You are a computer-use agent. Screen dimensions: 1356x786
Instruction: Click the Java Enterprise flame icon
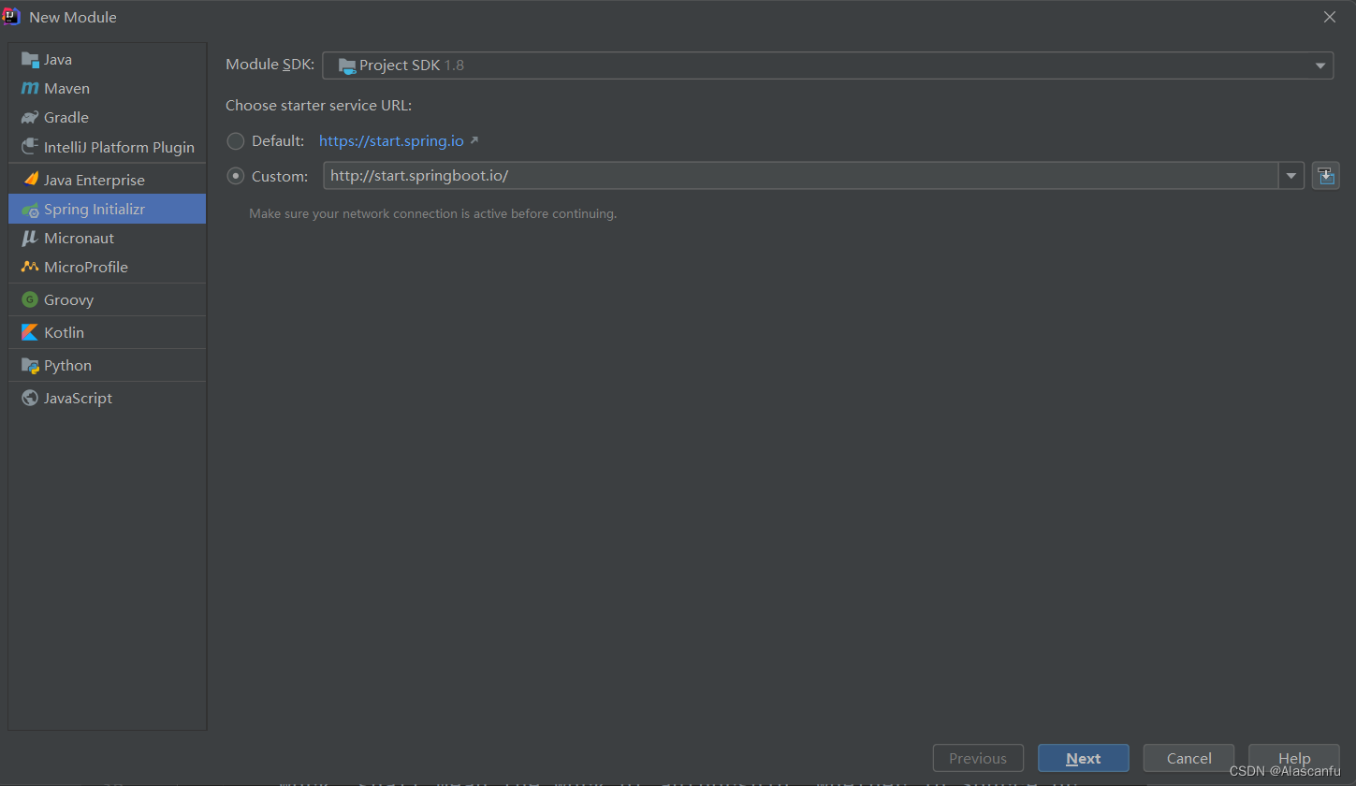(x=30, y=180)
